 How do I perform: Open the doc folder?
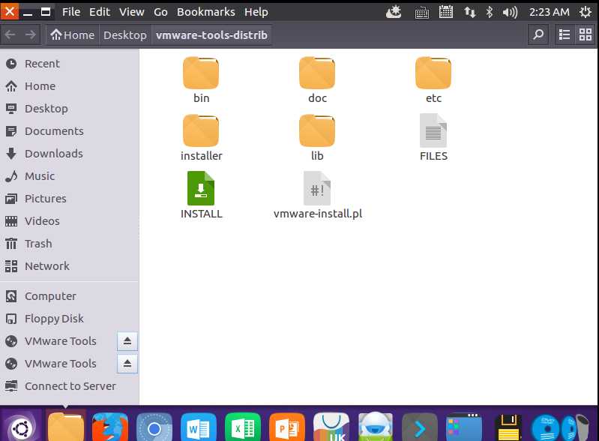[317, 79]
